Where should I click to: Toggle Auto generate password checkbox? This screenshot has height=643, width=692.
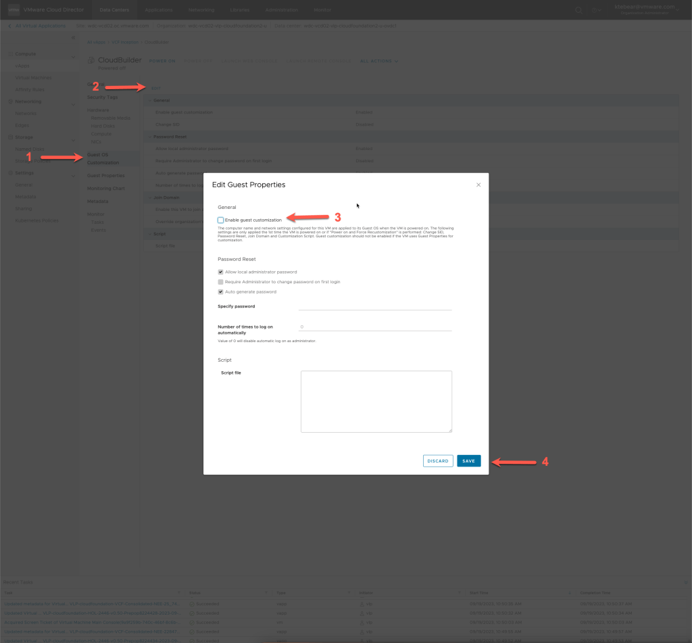point(221,292)
